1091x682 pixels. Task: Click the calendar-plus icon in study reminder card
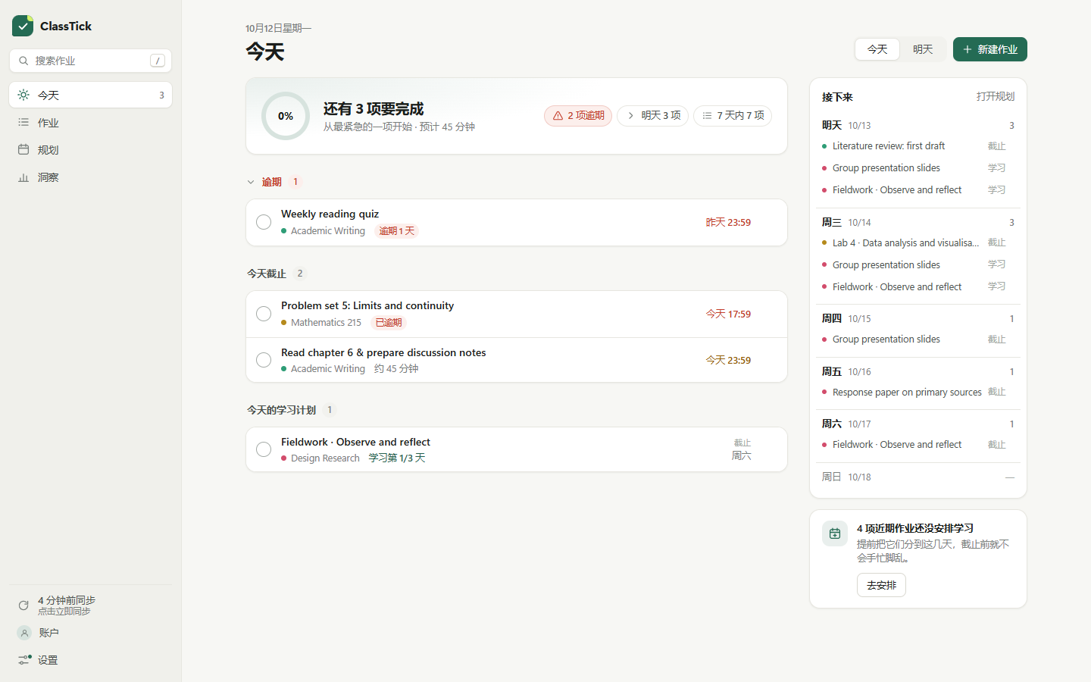[835, 533]
